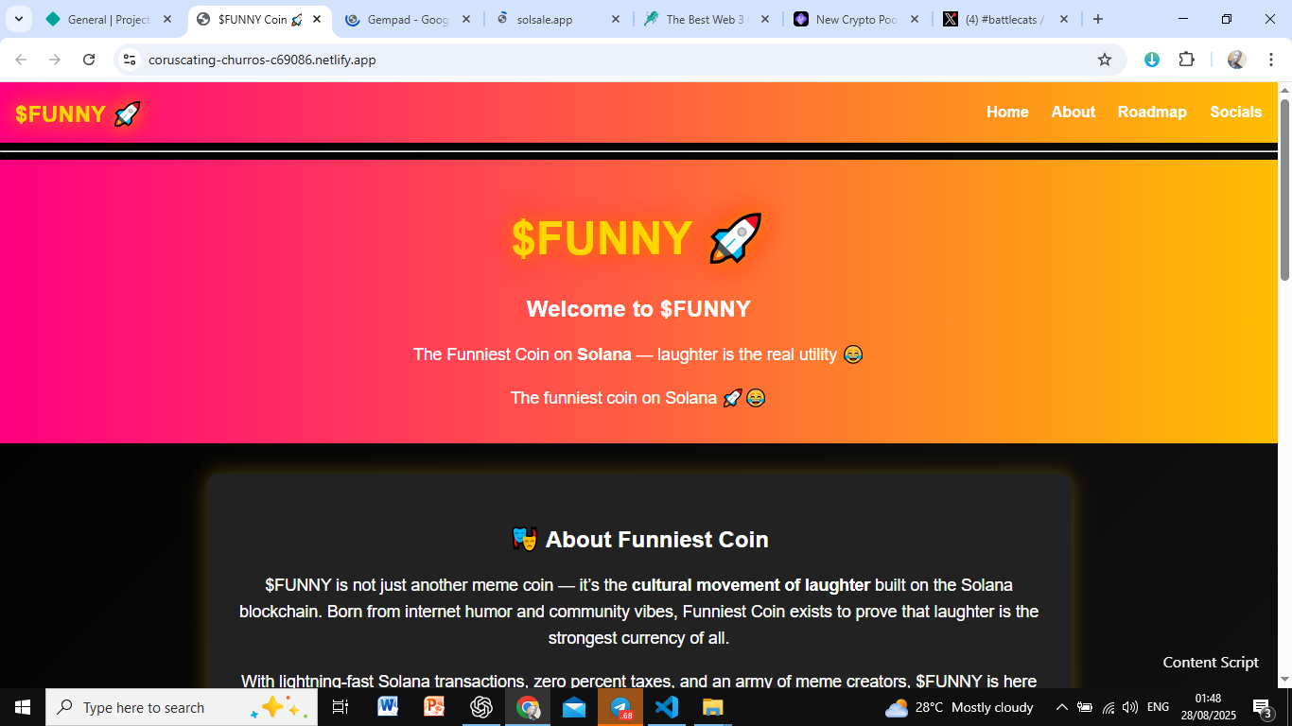View site information icon in address bar
Viewport: 1292px width, 726px height.
[131, 60]
